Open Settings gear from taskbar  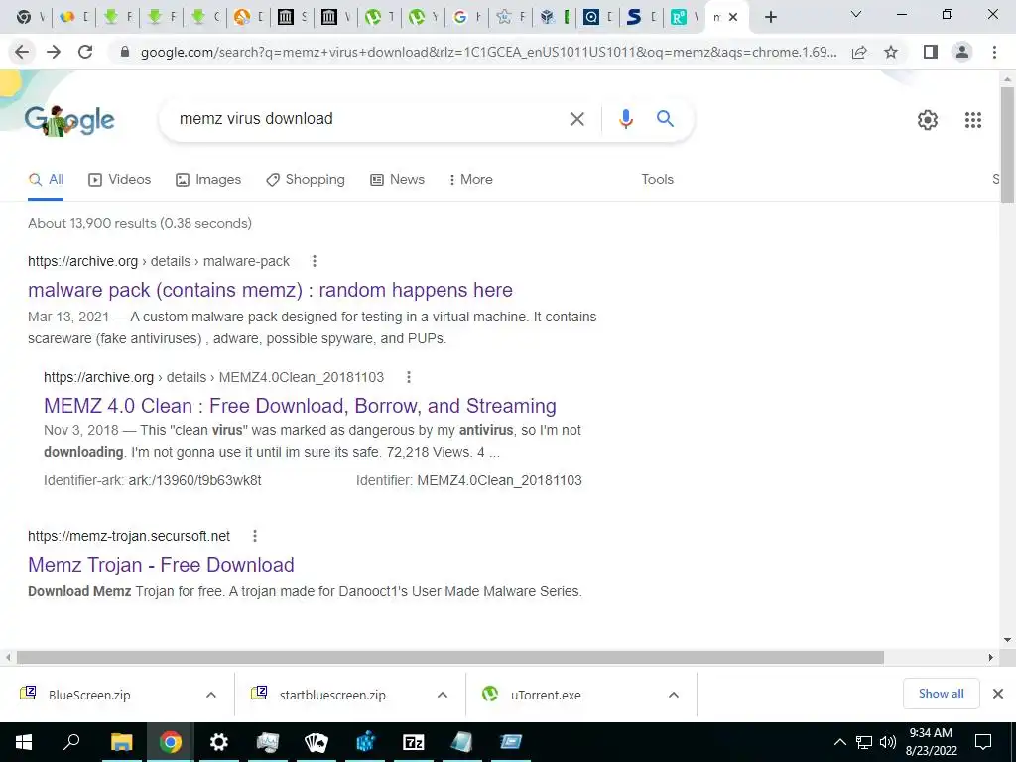click(219, 742)
